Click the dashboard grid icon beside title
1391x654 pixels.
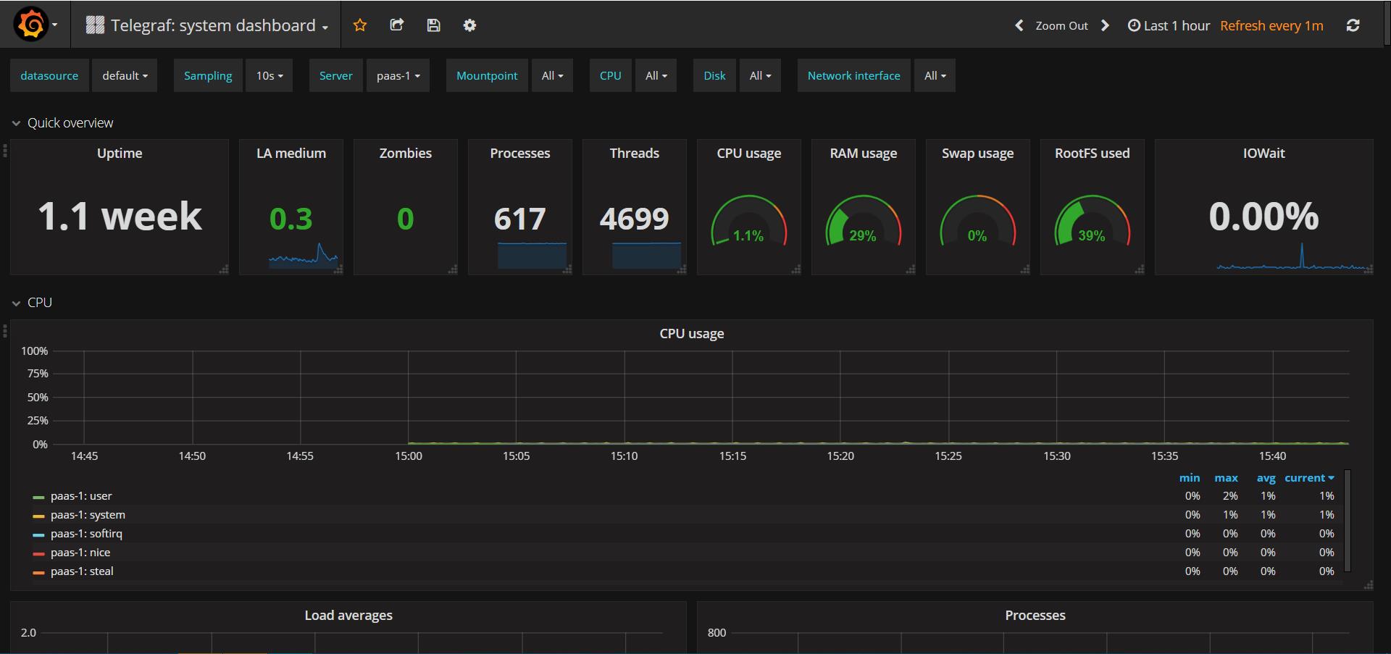[x=95, y=25]
